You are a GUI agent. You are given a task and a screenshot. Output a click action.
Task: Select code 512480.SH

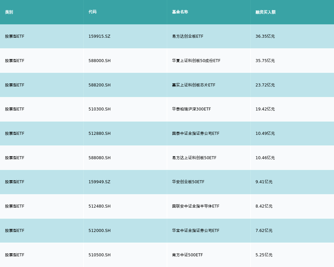100,206
